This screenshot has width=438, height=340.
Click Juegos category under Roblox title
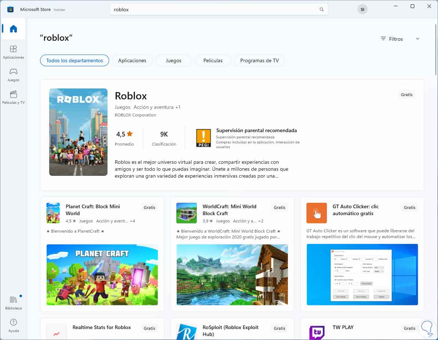[x=122, y=107]
